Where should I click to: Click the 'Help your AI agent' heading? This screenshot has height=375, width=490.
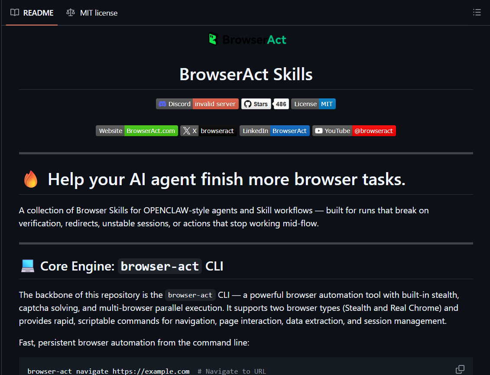(x=227, y=179)
